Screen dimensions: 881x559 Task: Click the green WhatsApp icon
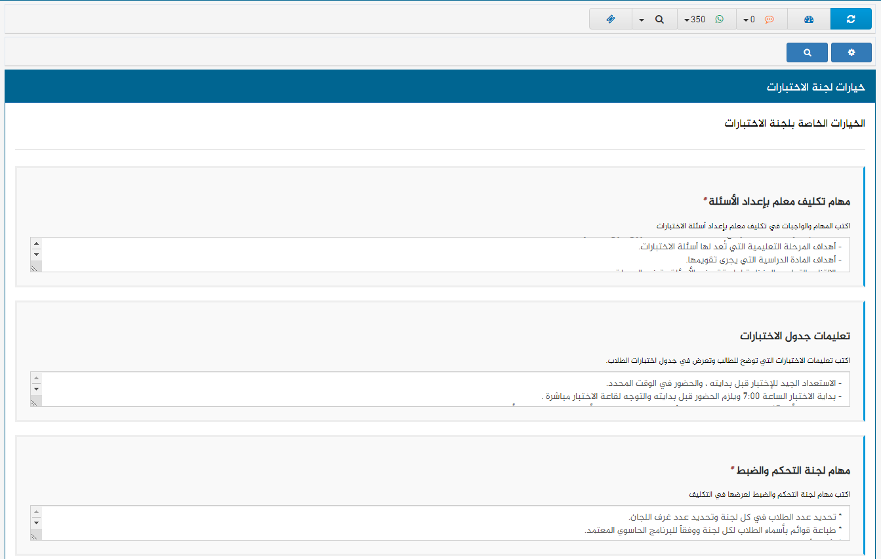pyautogui.click(x=720, y=19)
